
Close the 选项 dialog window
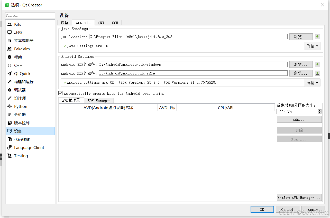pyautogui.click(x=323, y=5)
